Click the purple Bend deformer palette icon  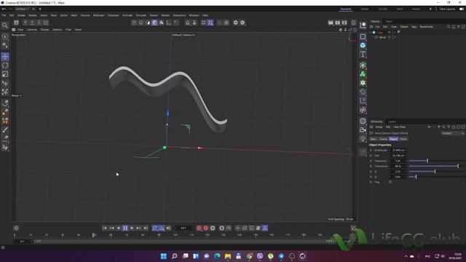click(363, 92)
